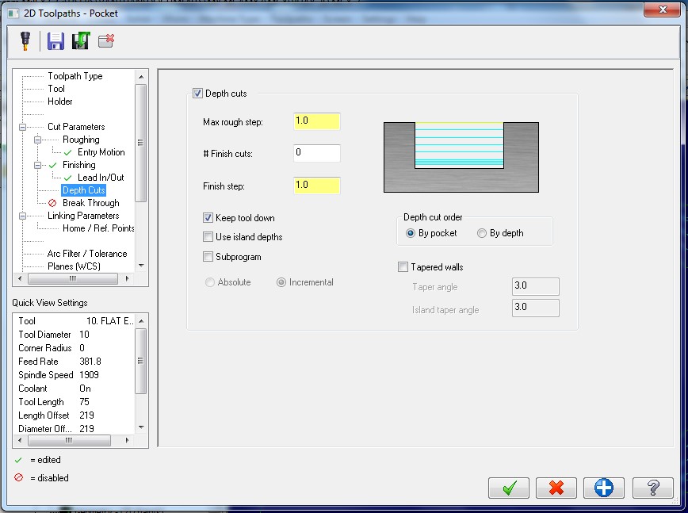This screenshot has width=688, height=513.
Task: Open Entry Motion settings
Action: tap(101, 152)
